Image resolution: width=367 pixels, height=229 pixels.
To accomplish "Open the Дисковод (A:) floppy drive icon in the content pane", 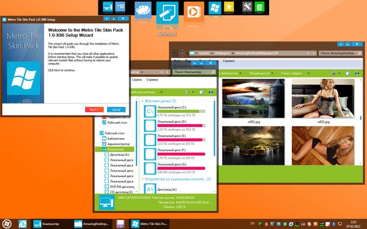I will tap(150, 189).
